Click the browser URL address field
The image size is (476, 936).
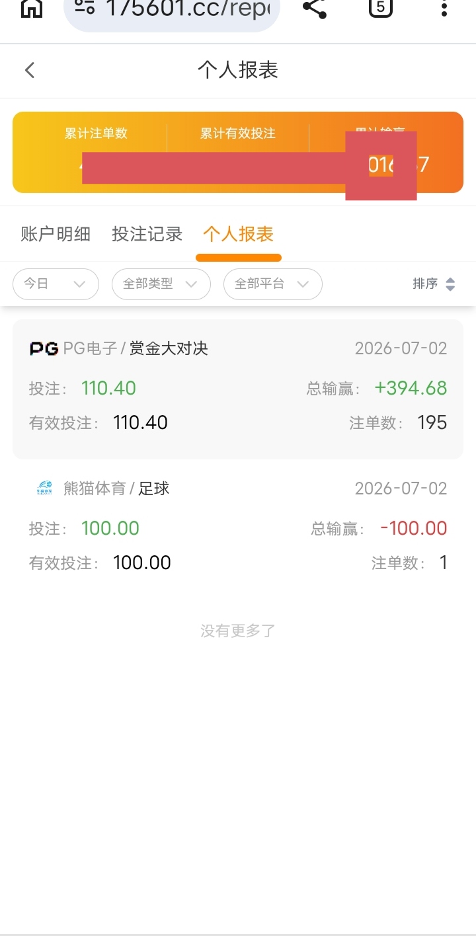pos(172,9)
